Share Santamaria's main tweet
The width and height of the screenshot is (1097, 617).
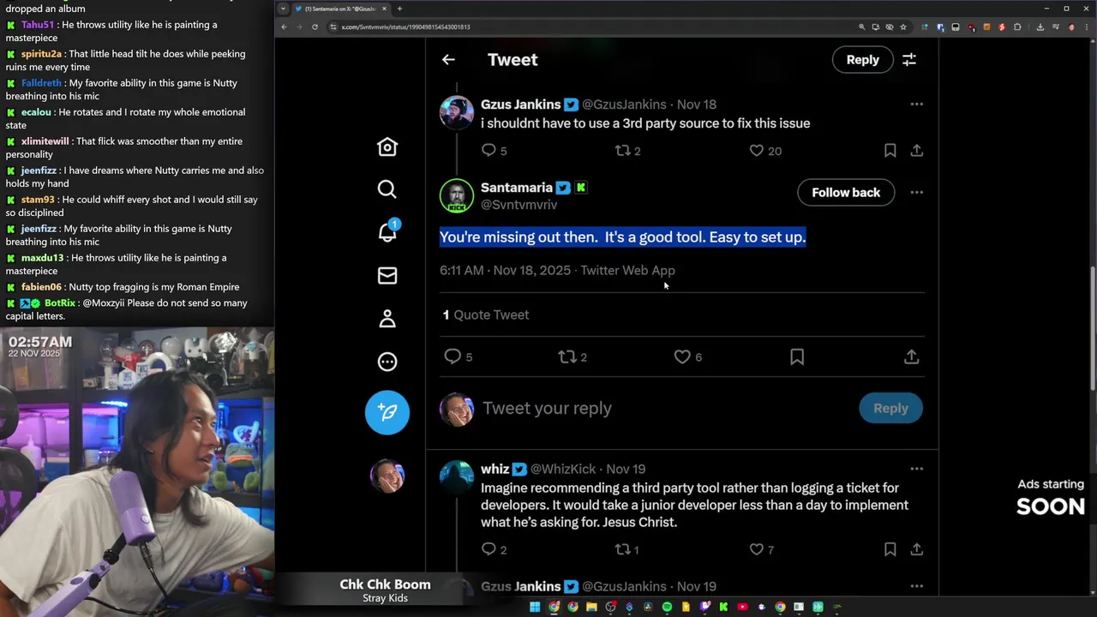point(912,356)
